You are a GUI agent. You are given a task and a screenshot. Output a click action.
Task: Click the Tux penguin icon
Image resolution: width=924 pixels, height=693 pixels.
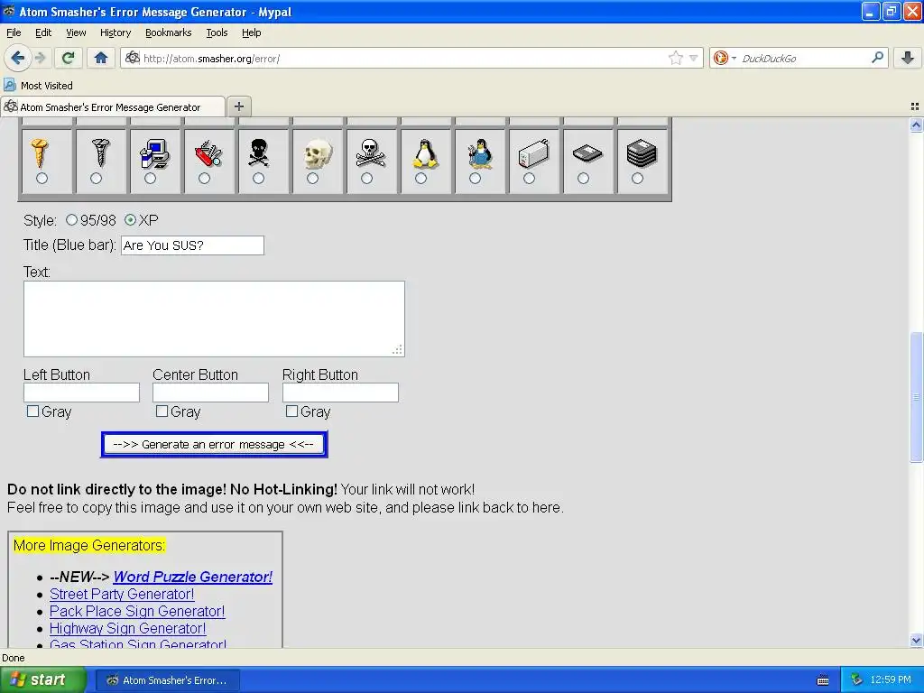tap(425, 153)
